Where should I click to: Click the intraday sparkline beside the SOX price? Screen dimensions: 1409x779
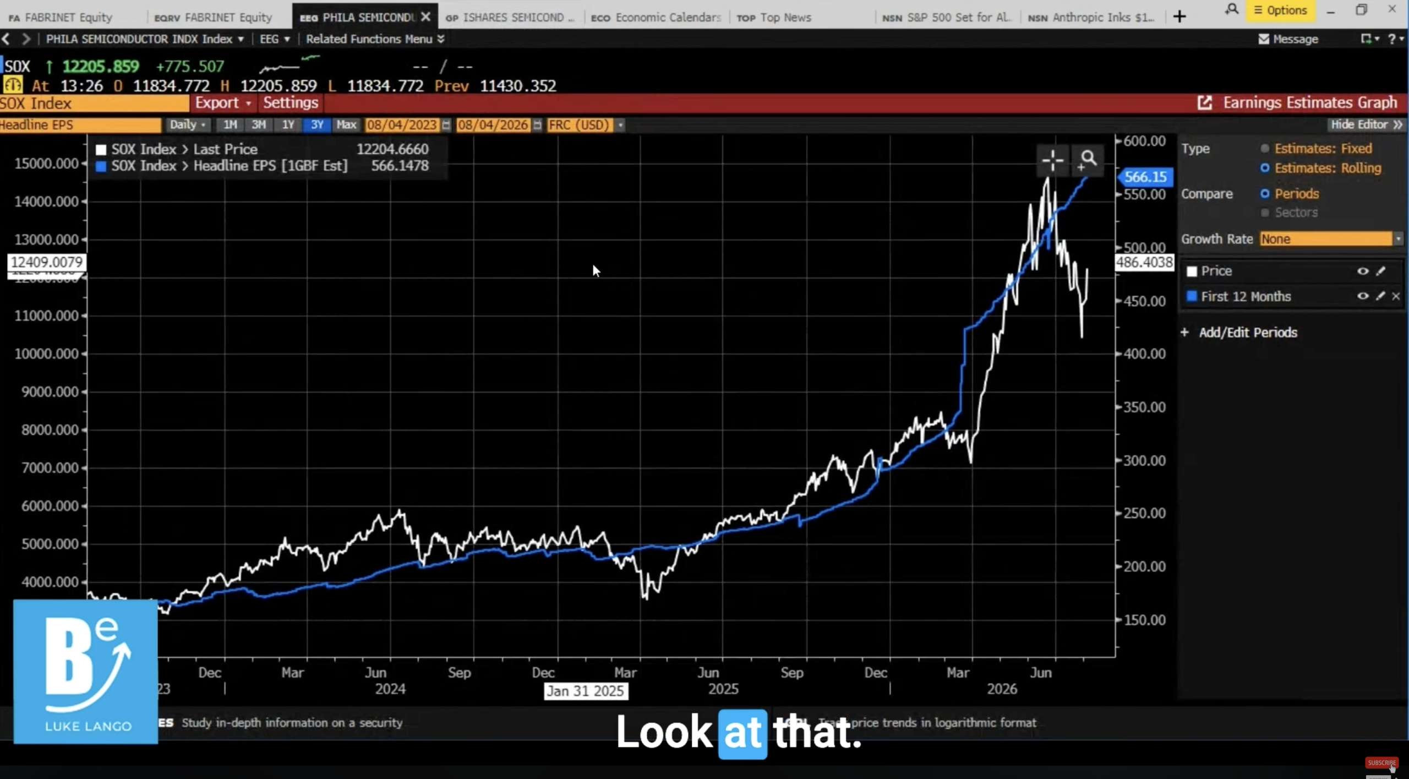(x=290, y=64)
